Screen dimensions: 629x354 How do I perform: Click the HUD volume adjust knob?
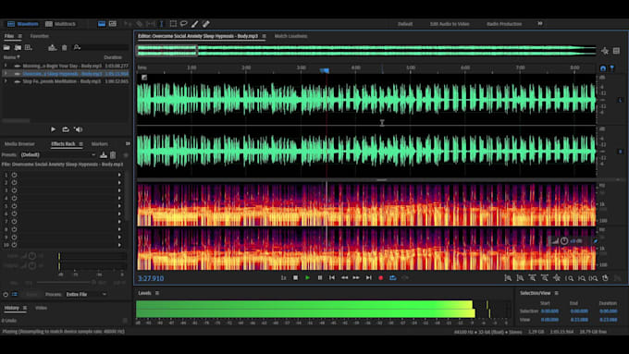click(x=564, y=241)
